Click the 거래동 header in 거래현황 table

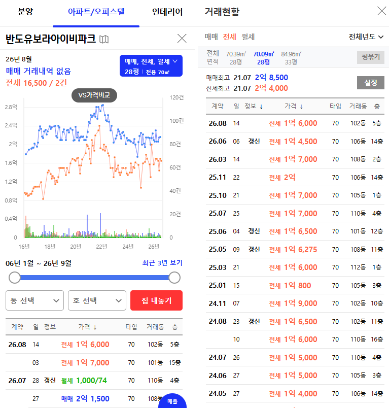pyautogui.click(x=358, y=106)
